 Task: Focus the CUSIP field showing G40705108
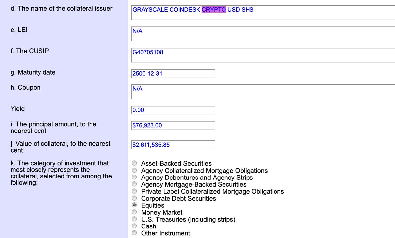pos(263,55)
